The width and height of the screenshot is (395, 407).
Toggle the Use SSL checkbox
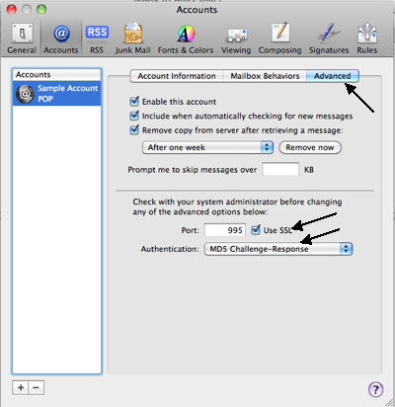coord(256,230)
